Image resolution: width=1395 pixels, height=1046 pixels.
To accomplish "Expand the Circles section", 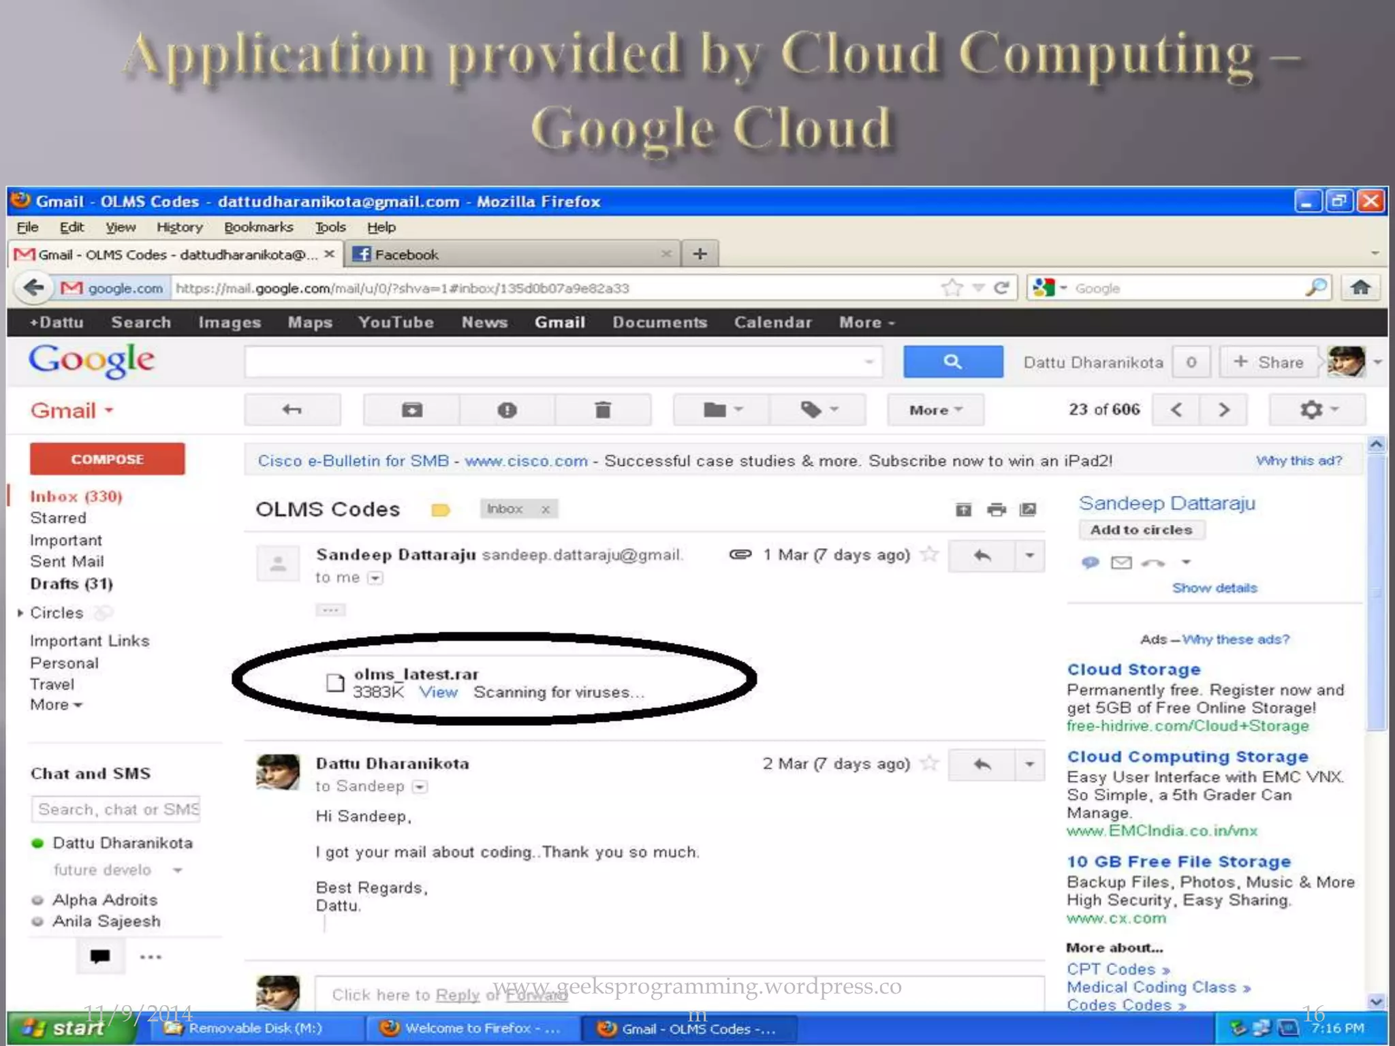I will coord(20,613).
